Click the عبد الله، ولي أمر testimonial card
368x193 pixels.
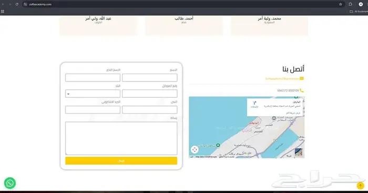tap(98, 25)
